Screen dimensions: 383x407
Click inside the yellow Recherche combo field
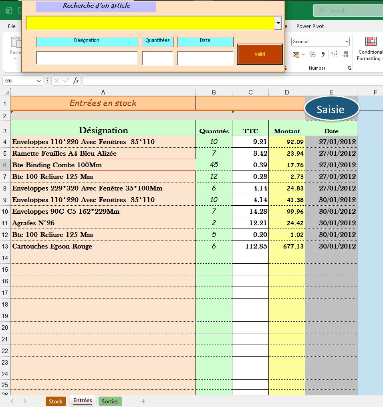point(150,23)
